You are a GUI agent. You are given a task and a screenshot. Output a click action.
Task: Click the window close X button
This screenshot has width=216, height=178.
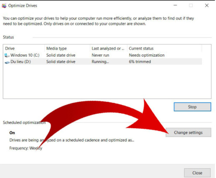[207, 5]
